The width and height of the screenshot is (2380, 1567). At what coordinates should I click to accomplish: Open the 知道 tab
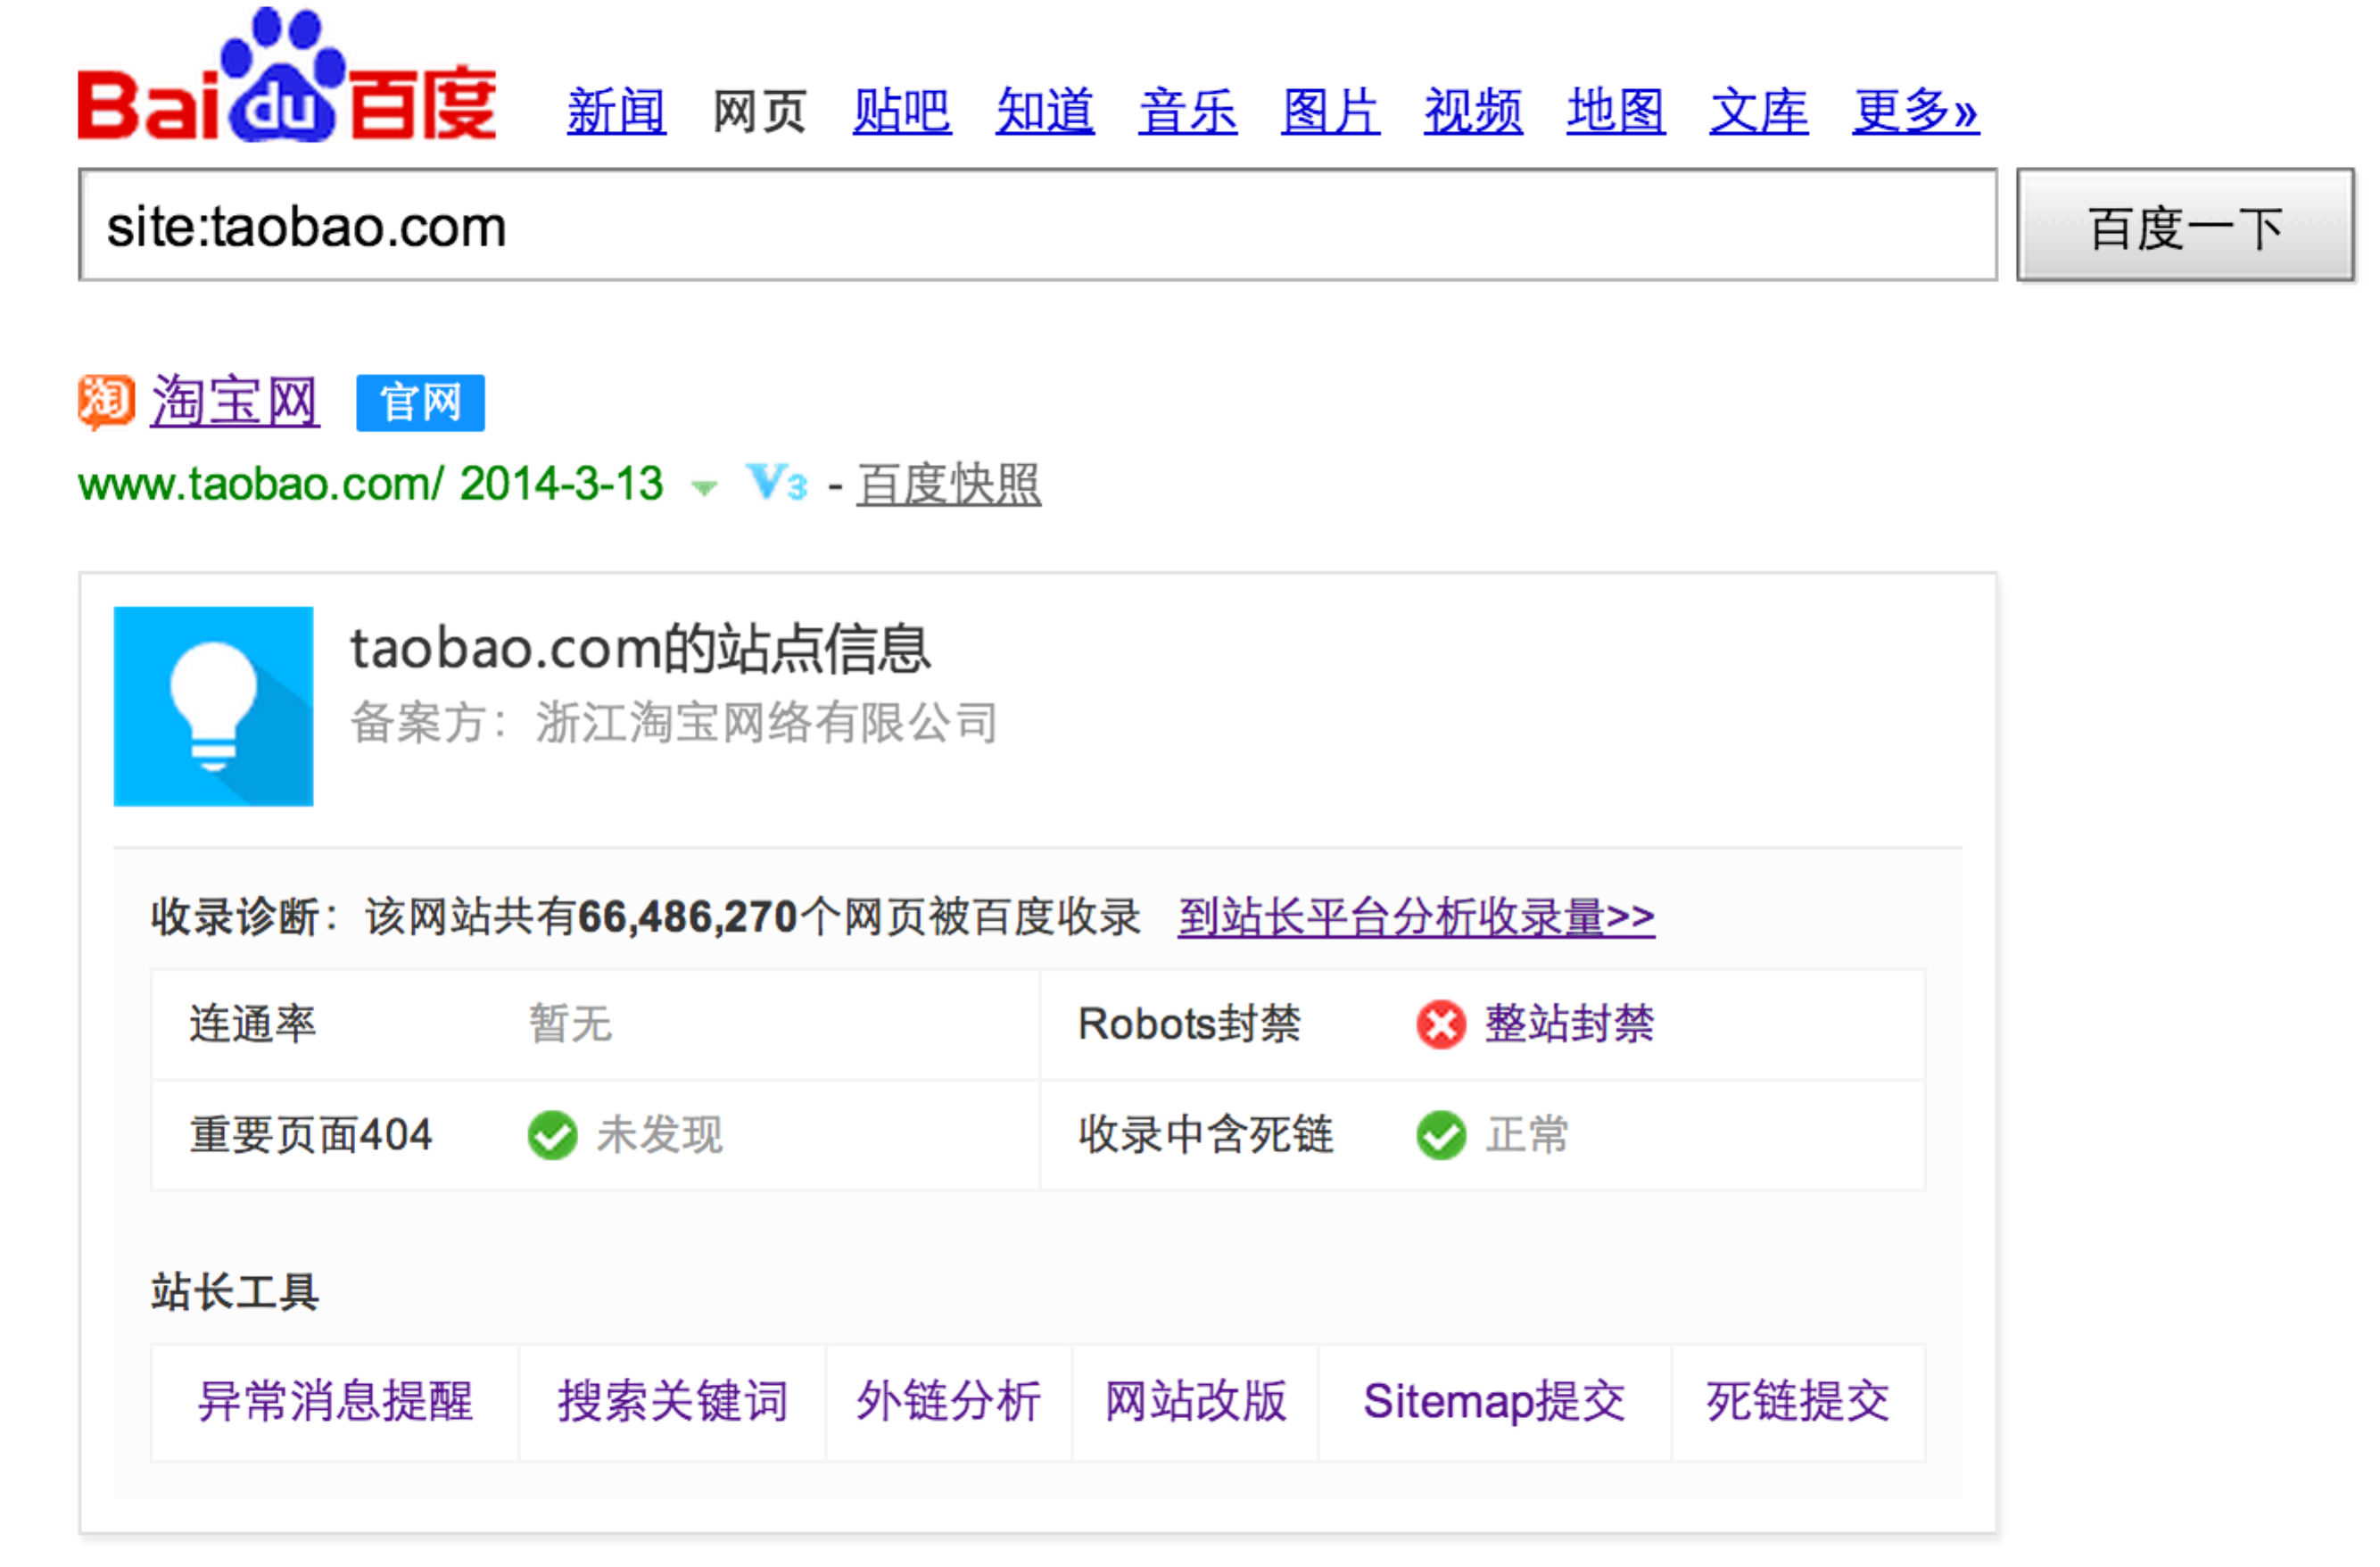point(1045,111)
